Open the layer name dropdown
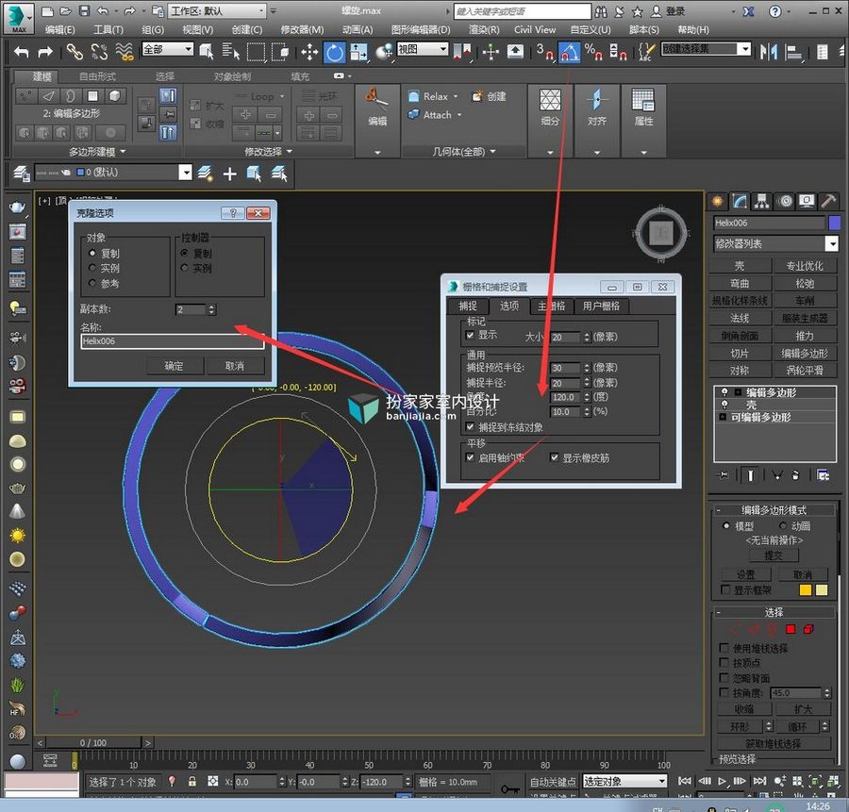 113,173
